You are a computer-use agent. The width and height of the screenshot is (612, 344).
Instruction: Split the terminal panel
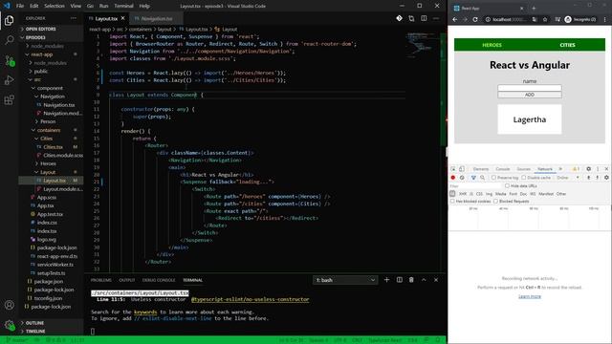point(400,280)
